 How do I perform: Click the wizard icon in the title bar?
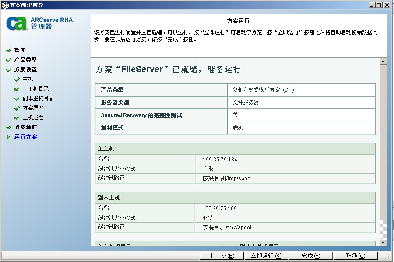(x=4, y=4)
